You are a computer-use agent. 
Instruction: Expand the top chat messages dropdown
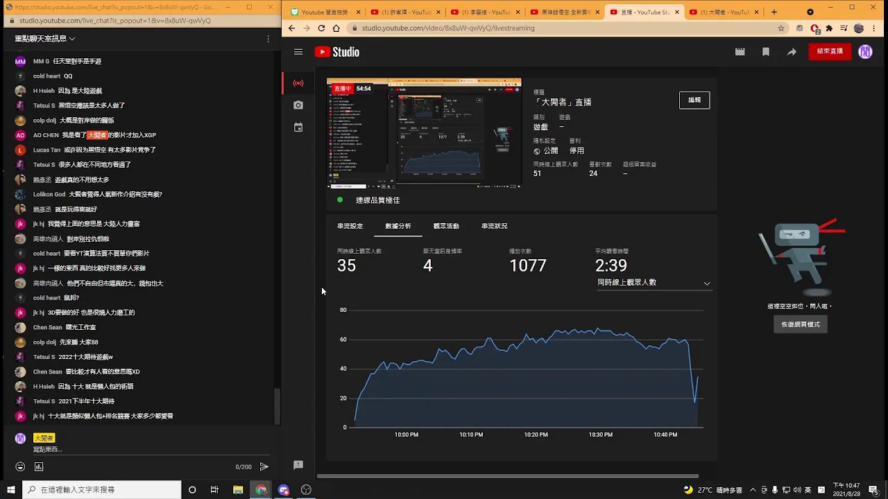tap(45, 39)
